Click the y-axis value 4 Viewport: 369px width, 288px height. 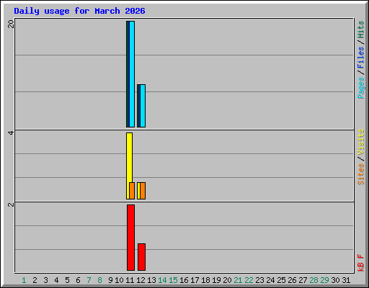(x=11, y=132)
